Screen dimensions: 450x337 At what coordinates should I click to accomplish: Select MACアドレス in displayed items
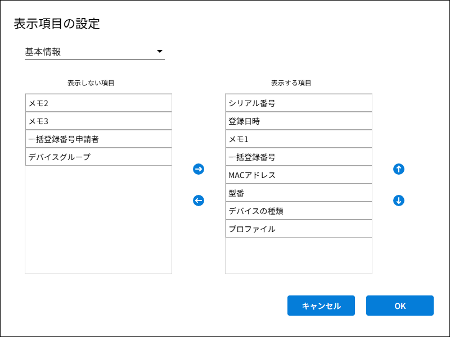point(299,175)
